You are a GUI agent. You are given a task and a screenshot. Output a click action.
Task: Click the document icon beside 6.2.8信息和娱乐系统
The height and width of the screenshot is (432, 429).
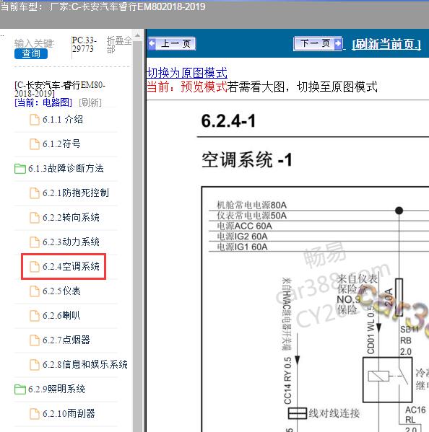[35, 364]
